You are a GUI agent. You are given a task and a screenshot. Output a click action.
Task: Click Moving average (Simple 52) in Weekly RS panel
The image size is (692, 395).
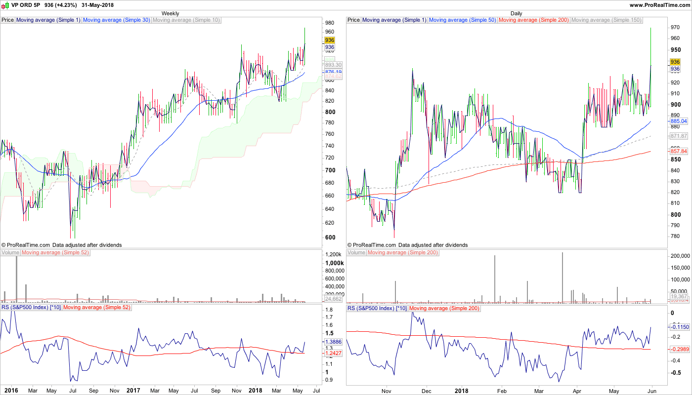coord(97,308)
